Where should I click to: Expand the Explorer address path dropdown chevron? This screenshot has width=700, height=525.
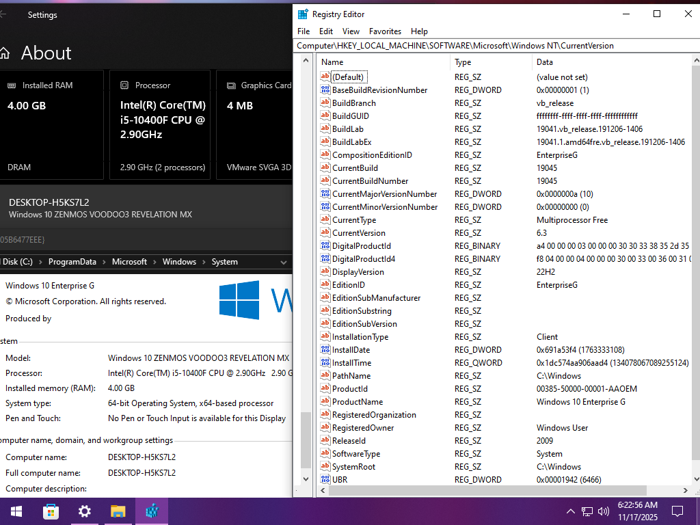[283, 262]
